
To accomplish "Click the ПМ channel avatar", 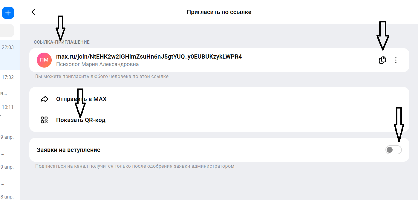I will pyautogui.click(x=44, y=60).
